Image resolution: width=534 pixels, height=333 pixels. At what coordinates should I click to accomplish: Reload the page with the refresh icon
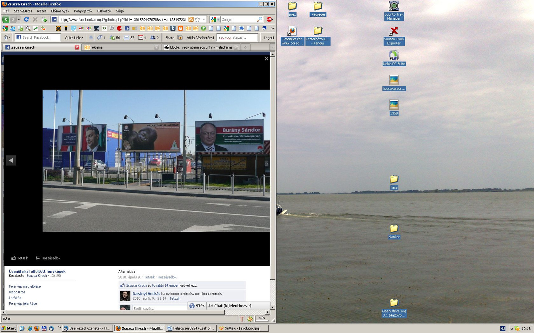[x=26, y=20]
